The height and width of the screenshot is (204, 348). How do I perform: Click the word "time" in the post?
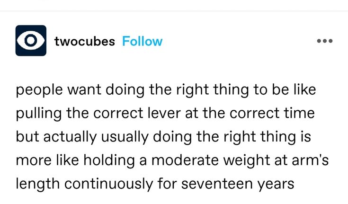[x=303, y=114]
